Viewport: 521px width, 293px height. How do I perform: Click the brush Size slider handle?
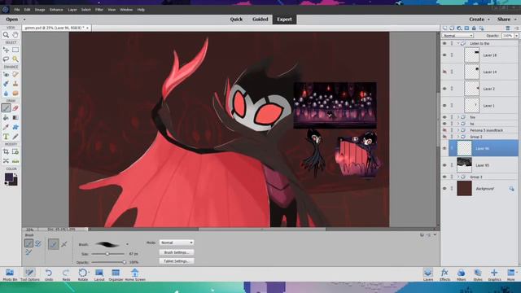107,254
